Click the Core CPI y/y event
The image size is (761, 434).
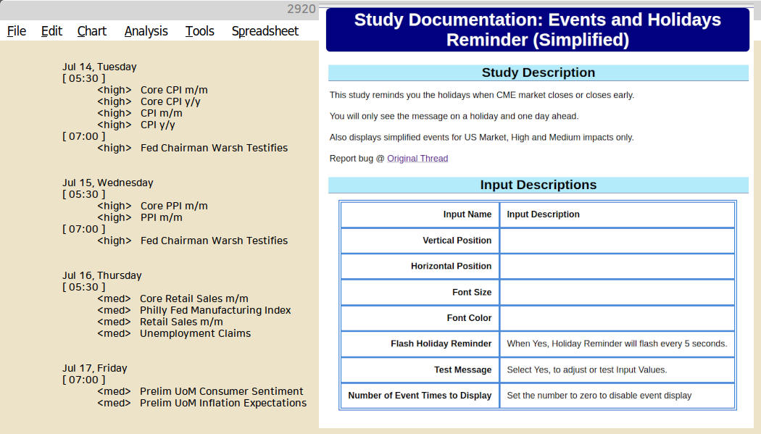pyautogui.click(x=170, y=102)
